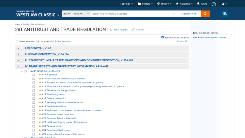The image size is (245, 138).
Task: Tick checkbox for 421 Customer lists and information
Action: (34, 118)
